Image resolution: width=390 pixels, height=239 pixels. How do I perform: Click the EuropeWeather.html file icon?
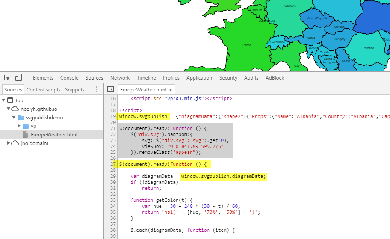(25, 134)
